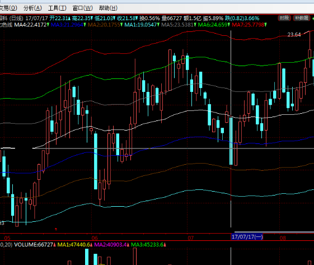Click the 高22.35 high price text
Viewport: 314px width, 265px height.
click(x=81, y=18)
